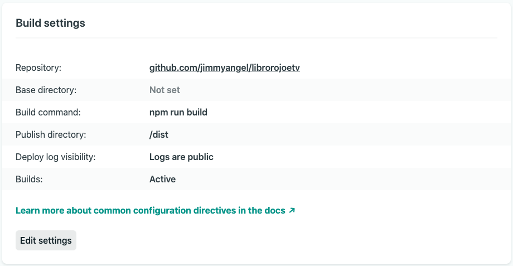
Task: Select the Base directory: label
Action: (x=46, y=90)
